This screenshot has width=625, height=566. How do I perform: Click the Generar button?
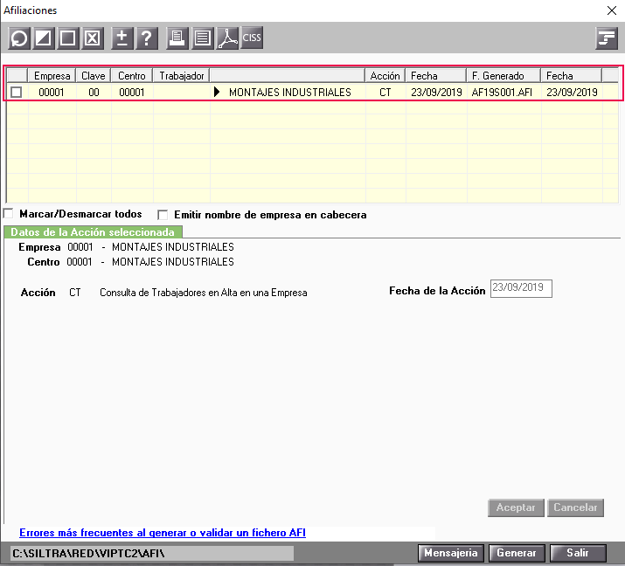click(x=517, y=553)
